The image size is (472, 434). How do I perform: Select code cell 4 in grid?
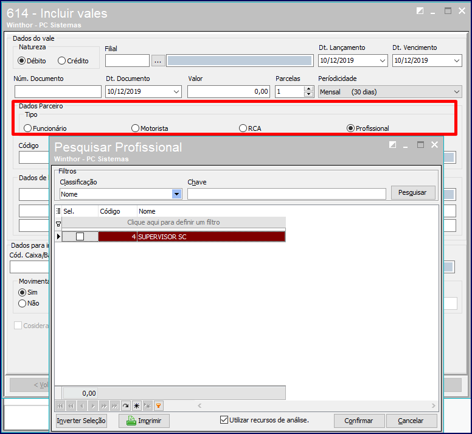118,236
